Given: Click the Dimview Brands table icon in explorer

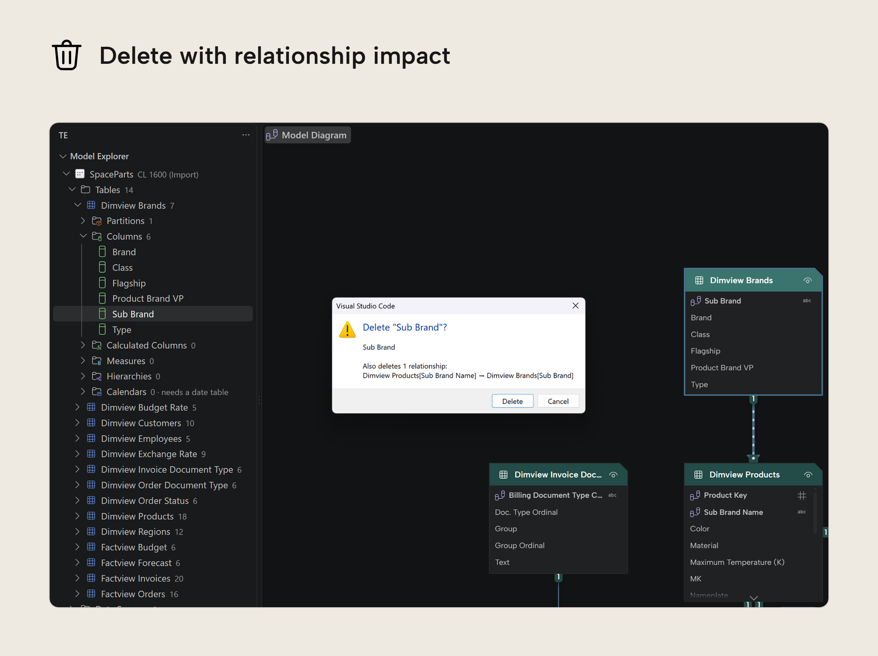Looking at the screenshot, I should coord(91,205).
